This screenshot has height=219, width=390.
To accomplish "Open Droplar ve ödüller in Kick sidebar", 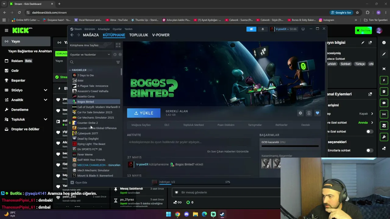I will point(25,129).
